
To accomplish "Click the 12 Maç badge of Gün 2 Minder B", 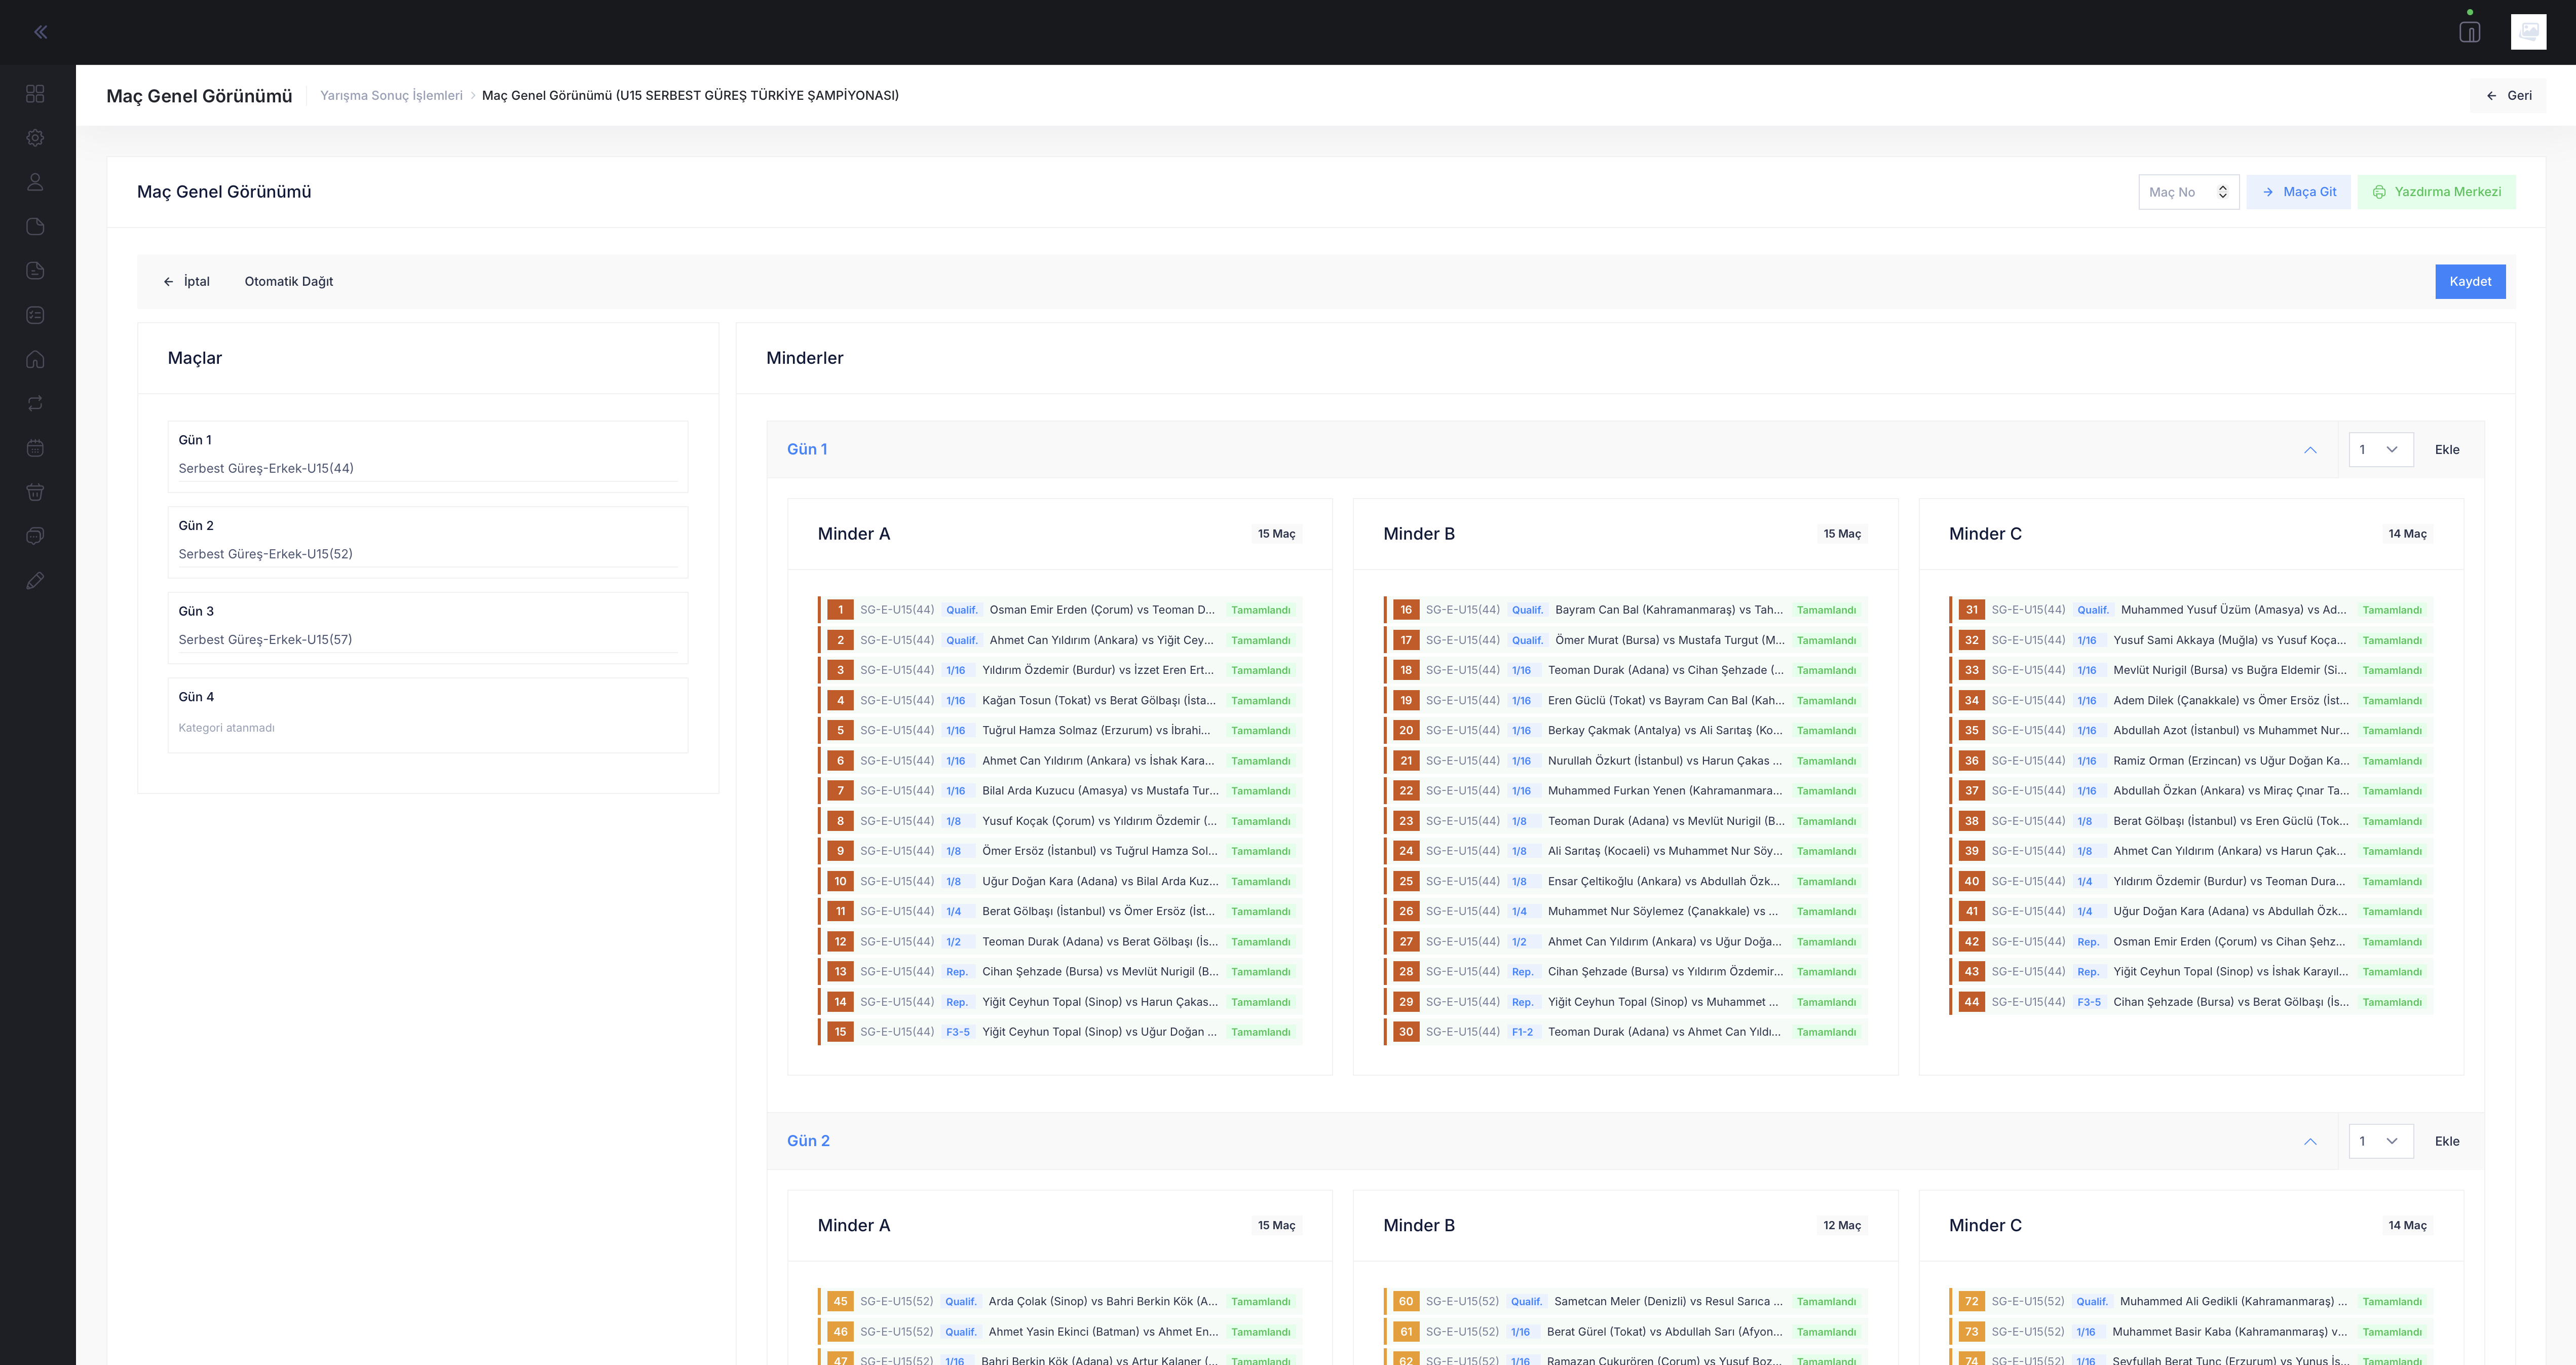I will 1842,1225.
